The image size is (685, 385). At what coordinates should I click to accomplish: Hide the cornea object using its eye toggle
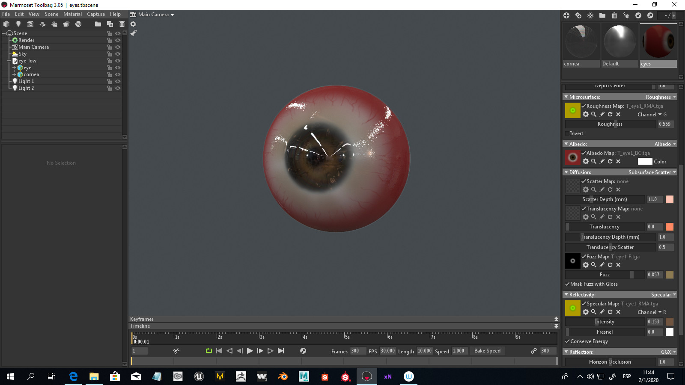[x=118, y=74]
